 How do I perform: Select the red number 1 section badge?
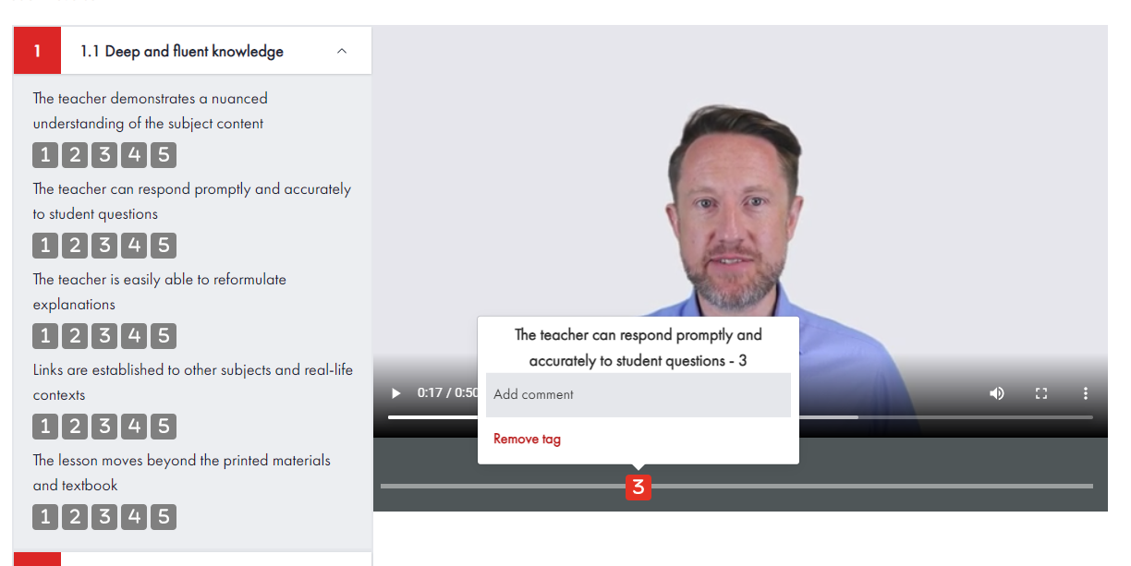[37, 52]
